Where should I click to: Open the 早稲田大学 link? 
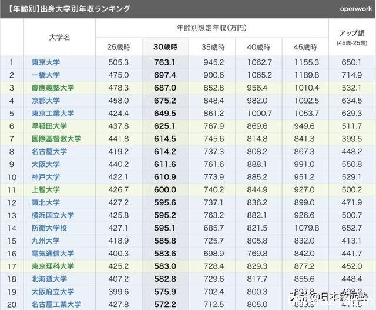point(49,126)
